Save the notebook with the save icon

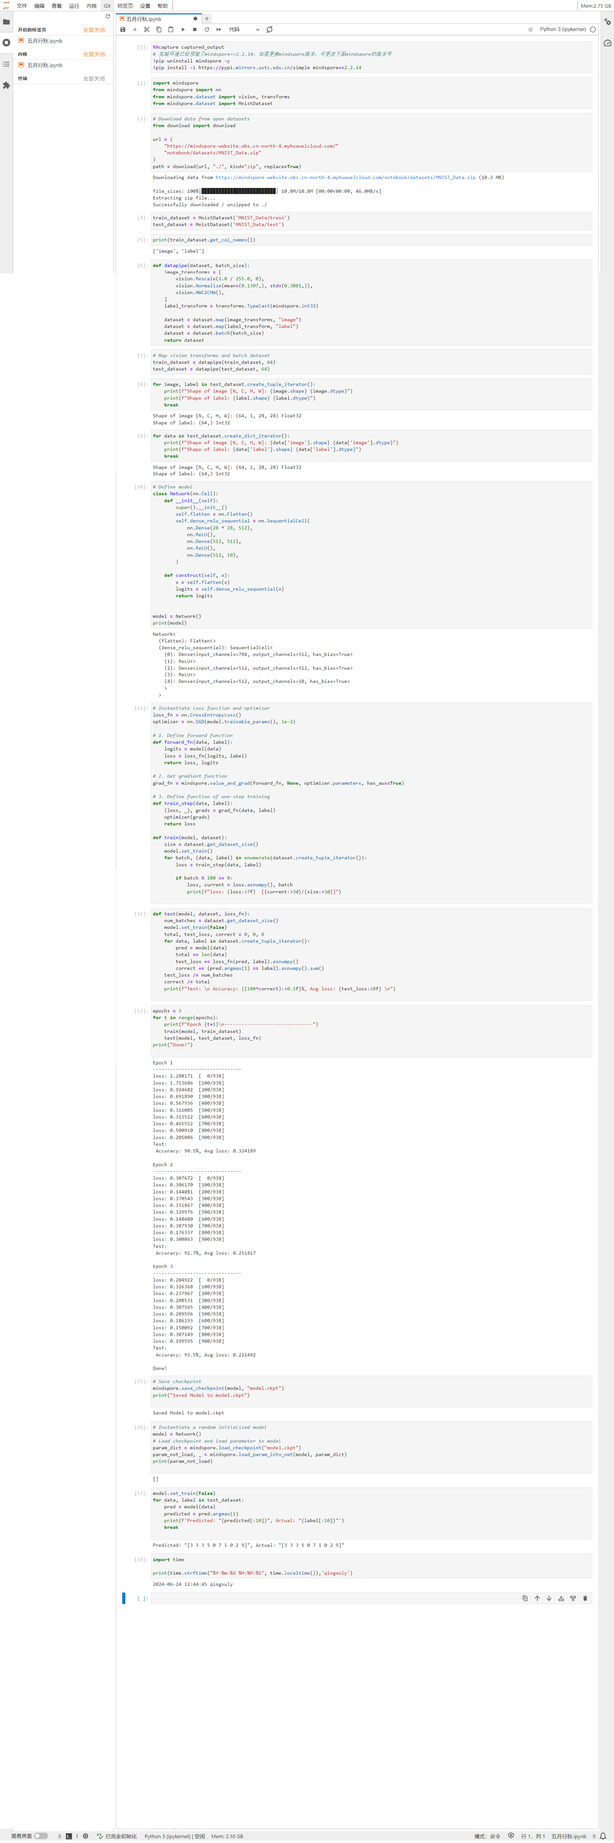pyautogui.click(x=123, y=29)
